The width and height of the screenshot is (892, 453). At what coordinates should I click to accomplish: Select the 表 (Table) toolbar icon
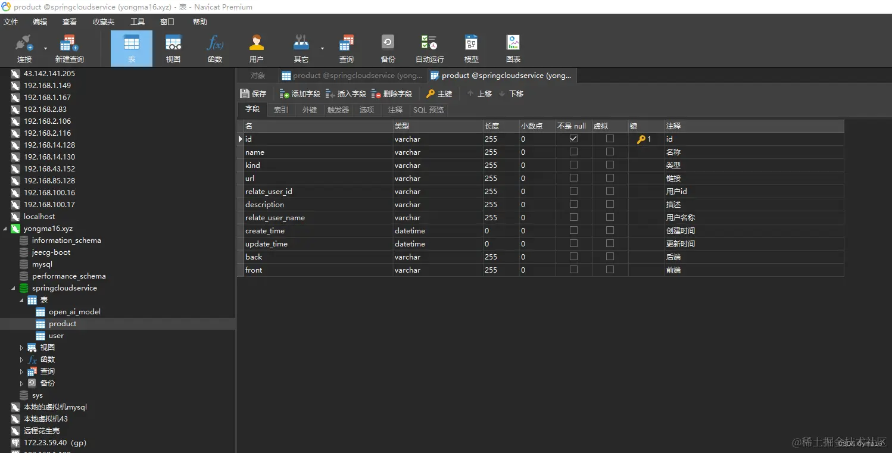(132, 49)
